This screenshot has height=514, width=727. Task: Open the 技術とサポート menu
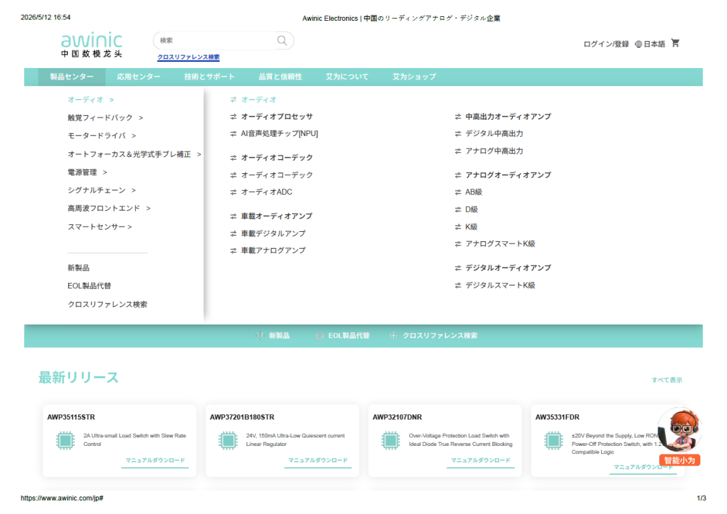point(209,77)
